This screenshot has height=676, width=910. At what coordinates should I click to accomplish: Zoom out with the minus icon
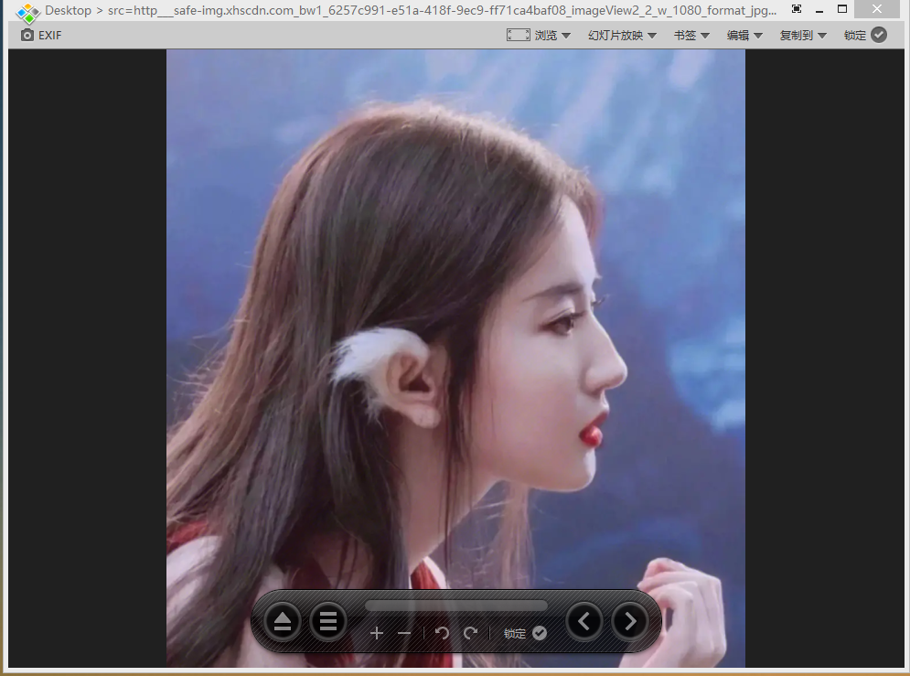[x=404, y=633]
